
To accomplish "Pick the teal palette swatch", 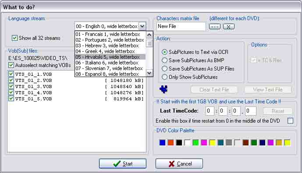I will (x=220, y=143).
